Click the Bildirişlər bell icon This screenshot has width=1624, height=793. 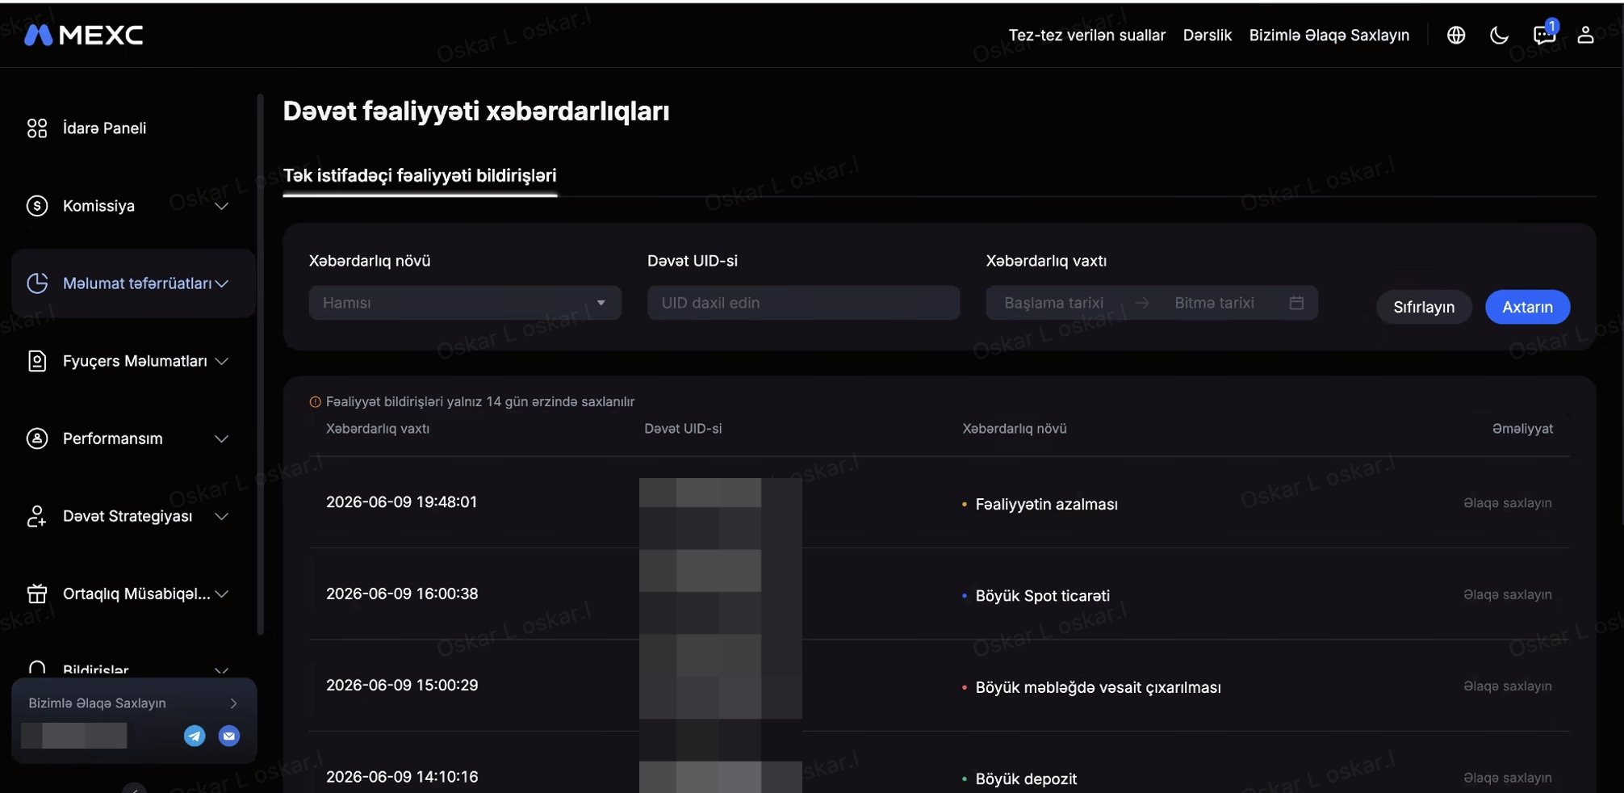[37, 669]
